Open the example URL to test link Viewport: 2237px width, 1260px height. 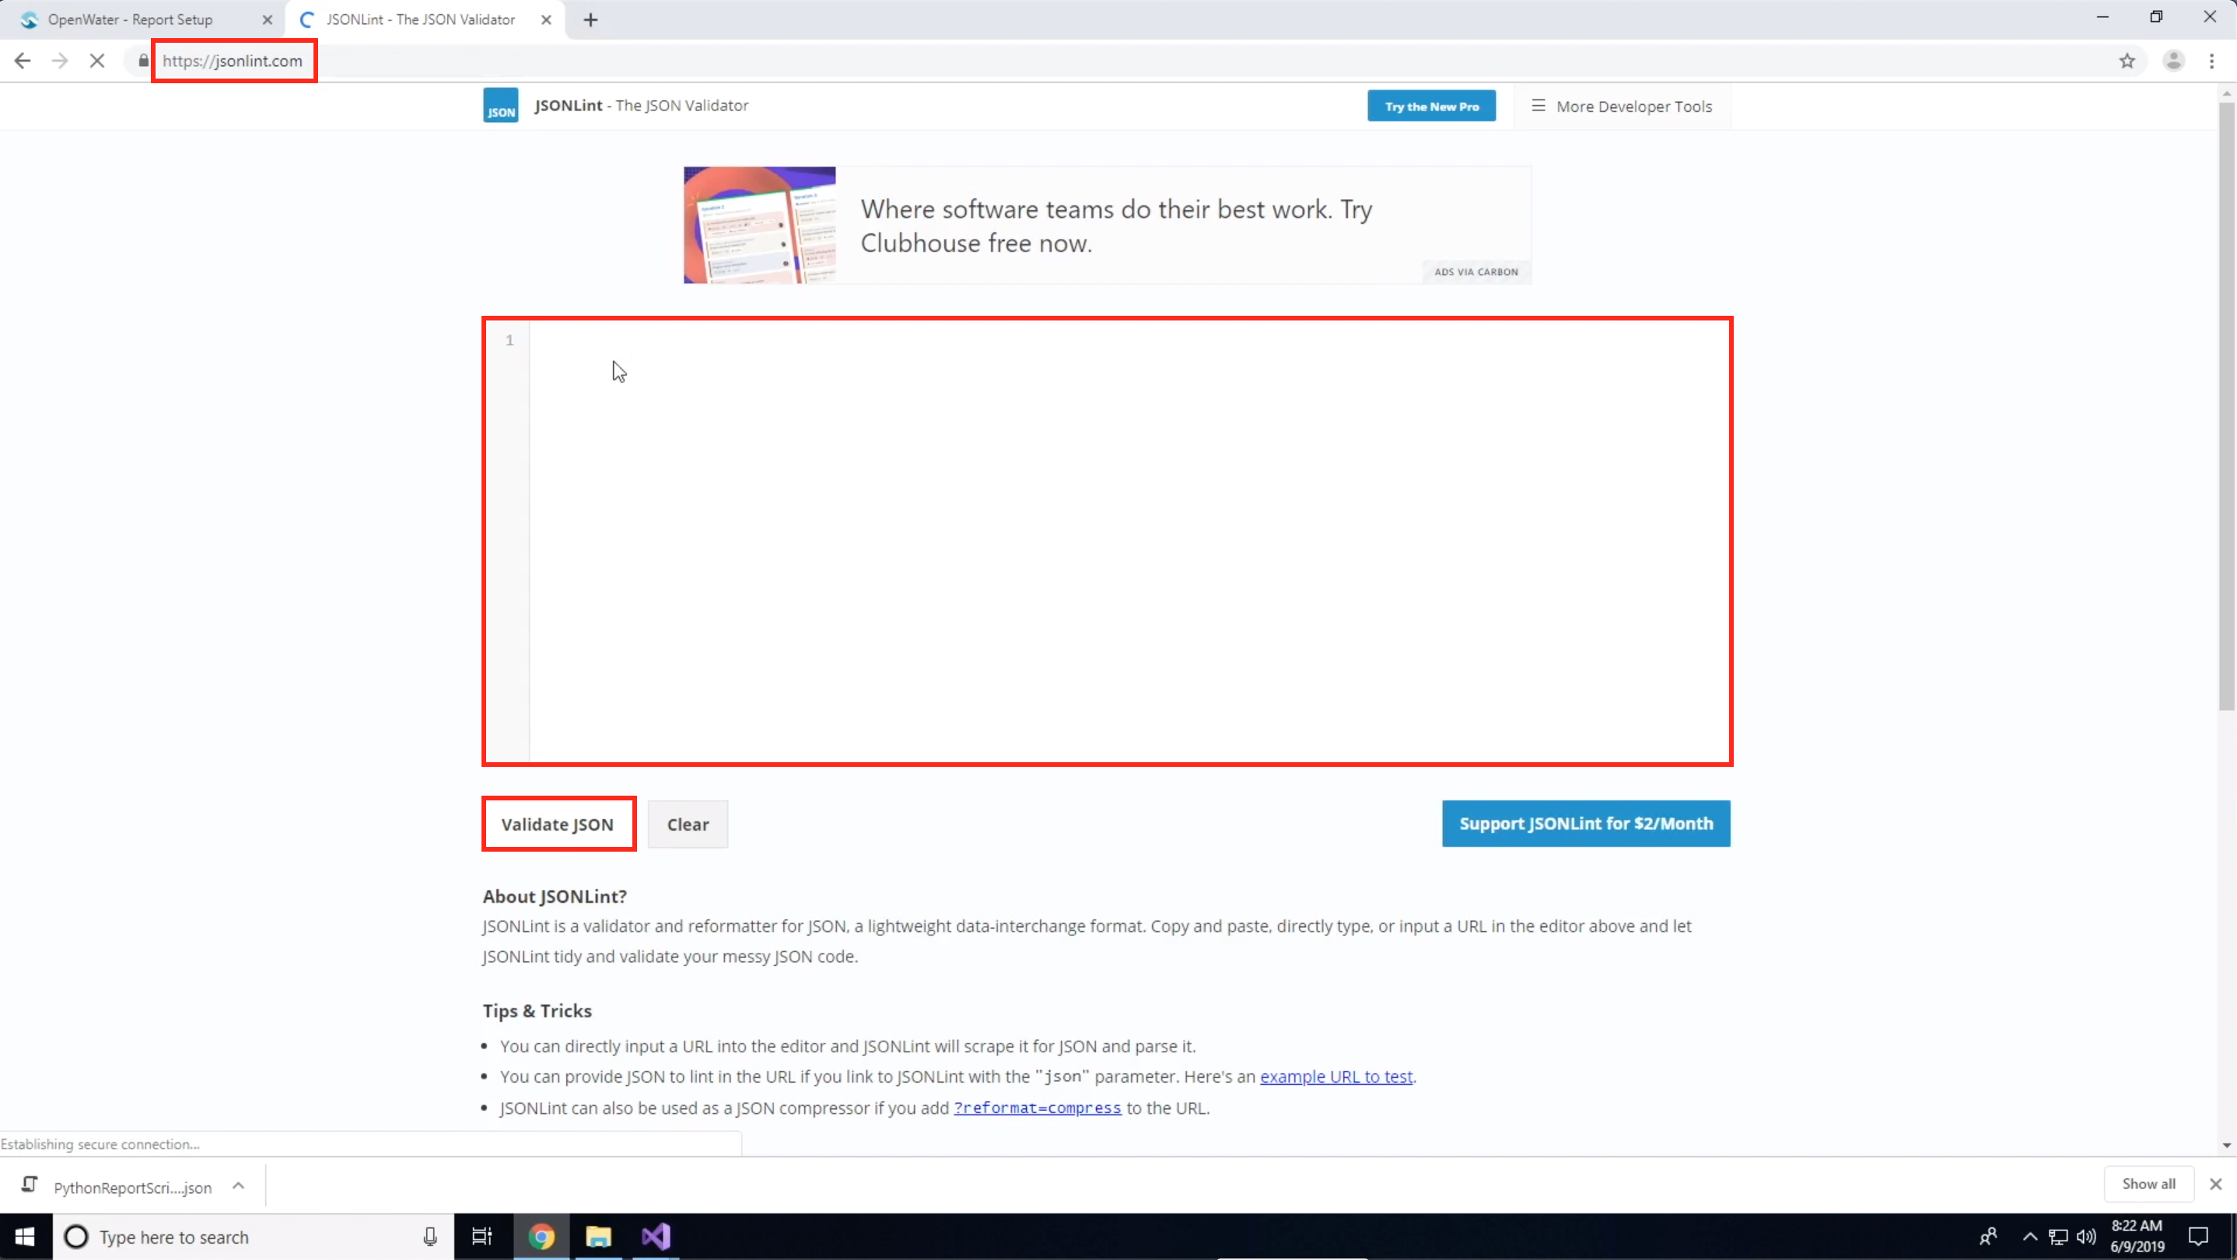click(1336, 1076)
